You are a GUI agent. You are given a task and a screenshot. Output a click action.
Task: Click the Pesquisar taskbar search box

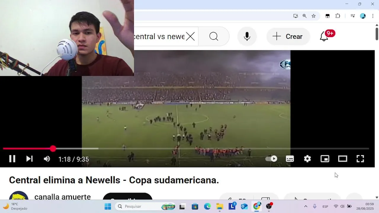[x=145, y=206]
